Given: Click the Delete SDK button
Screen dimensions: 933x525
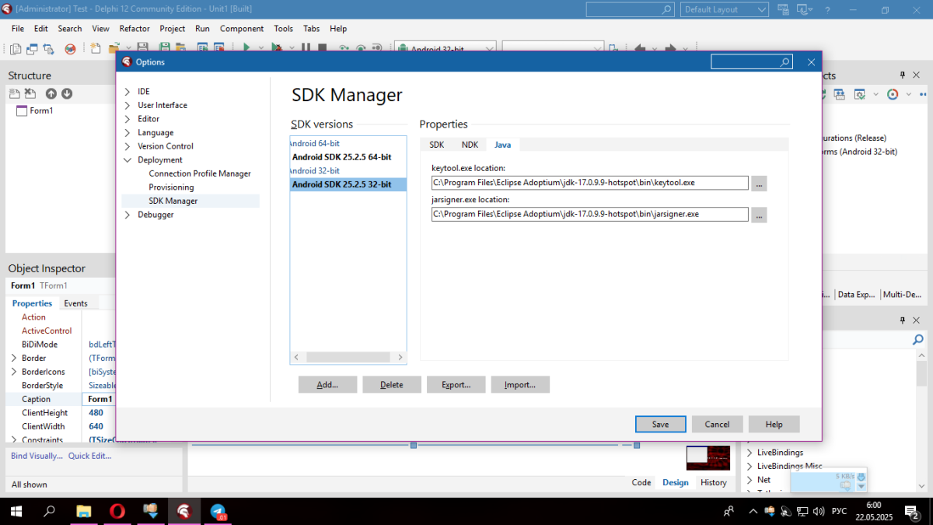Looking at the screenshot, I should click(392, 384).
